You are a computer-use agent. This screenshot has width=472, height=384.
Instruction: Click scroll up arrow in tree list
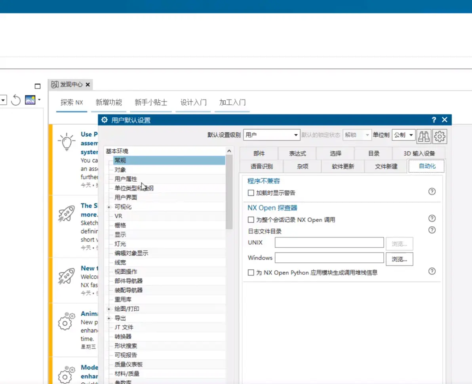coord(229,151)
